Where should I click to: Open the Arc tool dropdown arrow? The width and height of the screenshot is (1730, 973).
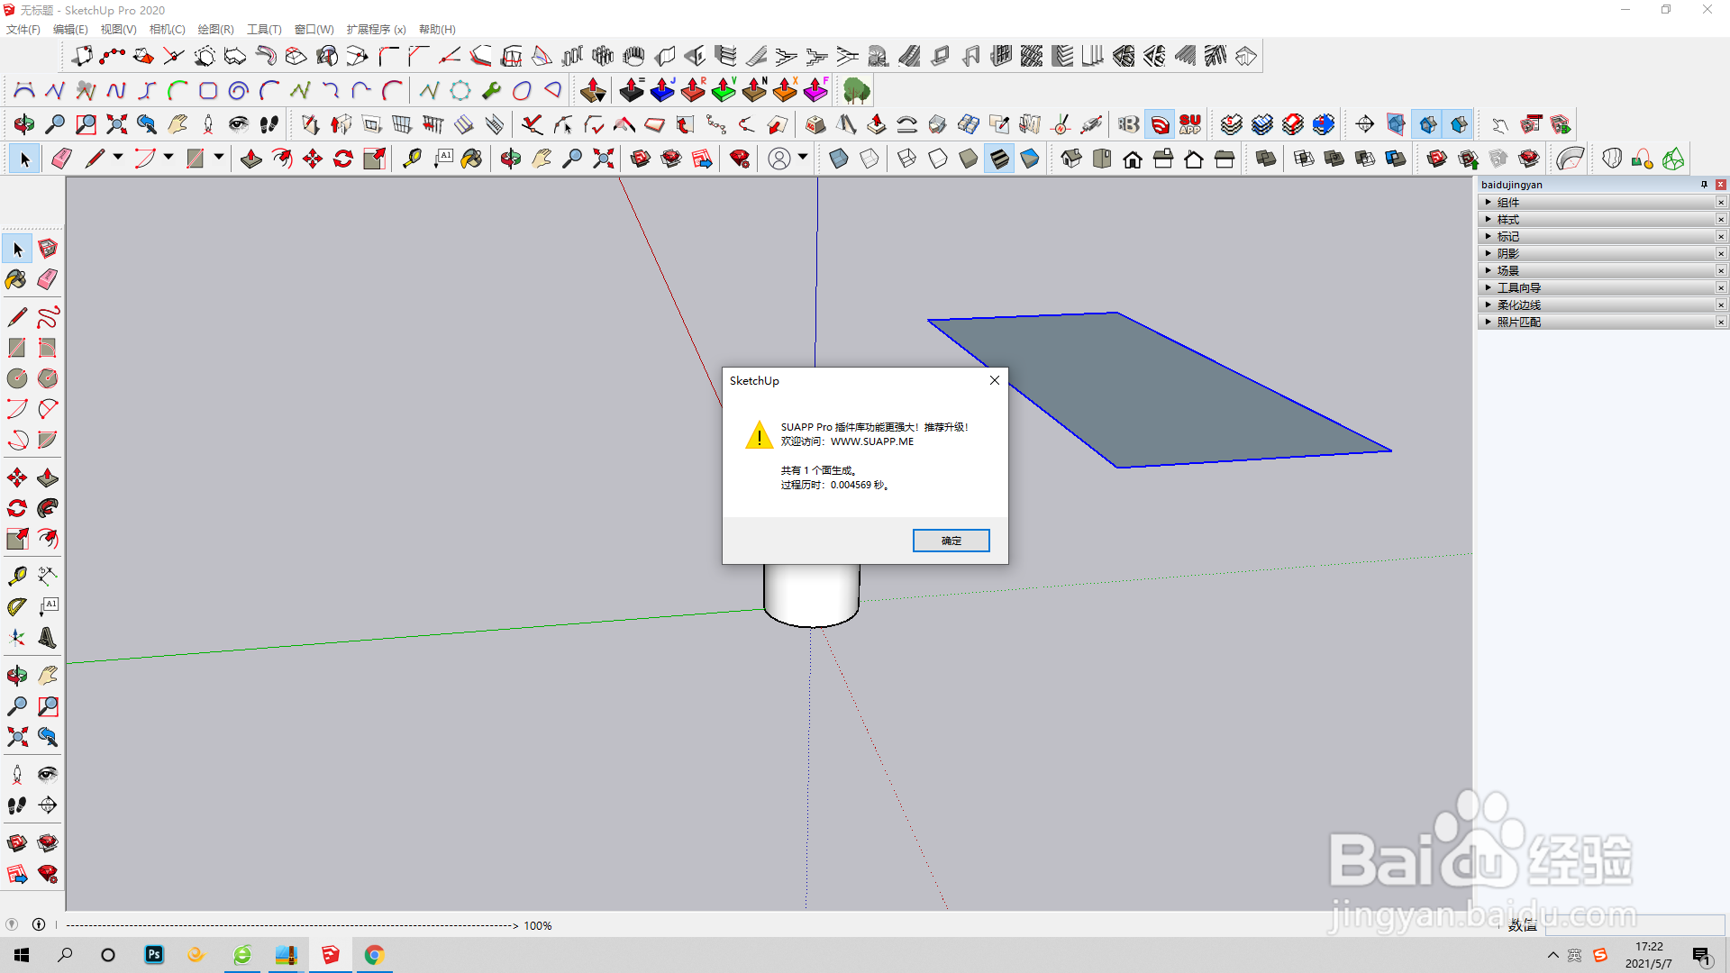168,158
